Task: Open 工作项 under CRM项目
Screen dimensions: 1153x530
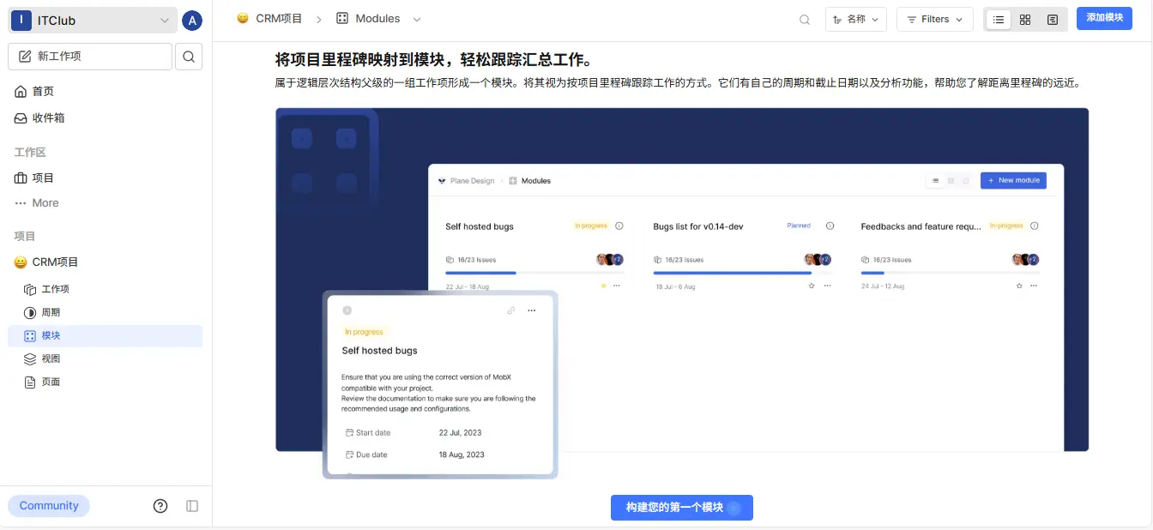Action: [x=55, y=289]
